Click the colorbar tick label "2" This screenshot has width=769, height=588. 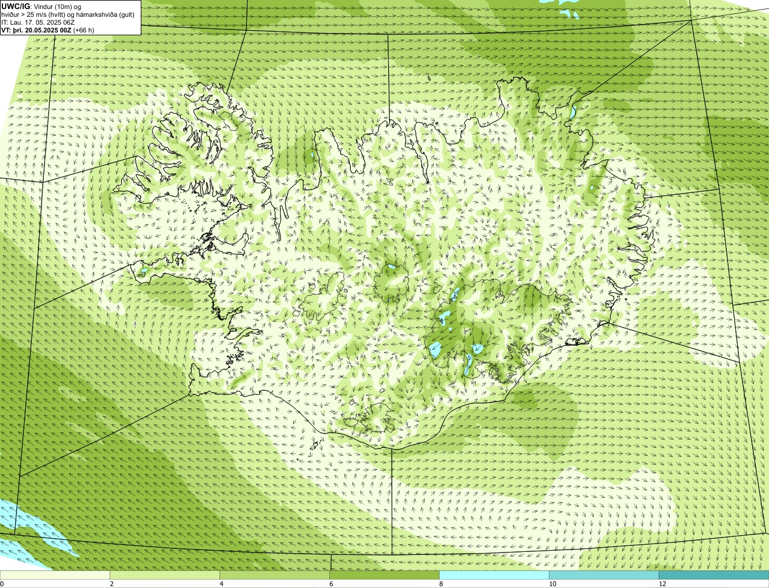(x=111, y=584)
